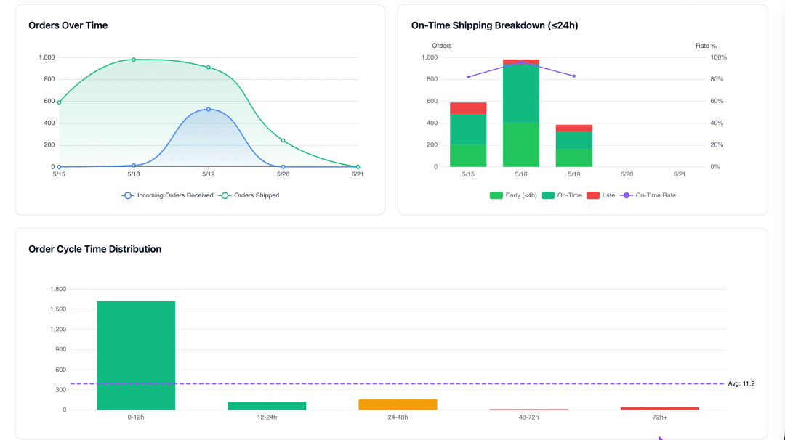
Task: Click the 48-72h cycle time bar
Action: [x=528, y=410]
